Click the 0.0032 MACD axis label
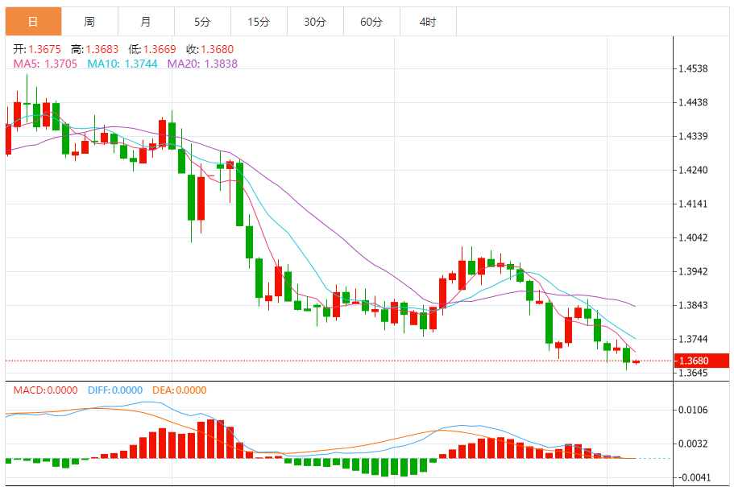734x487 pixels. [x=693, y=444]
